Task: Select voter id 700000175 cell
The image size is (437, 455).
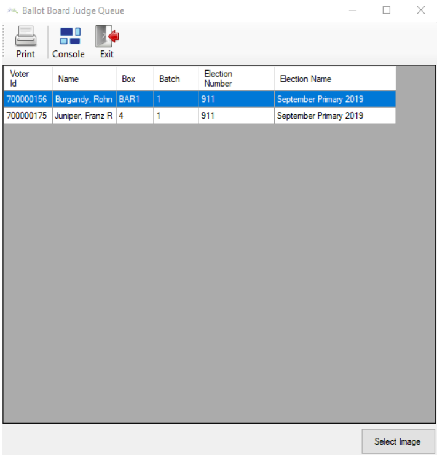Action: pos(28,116)
